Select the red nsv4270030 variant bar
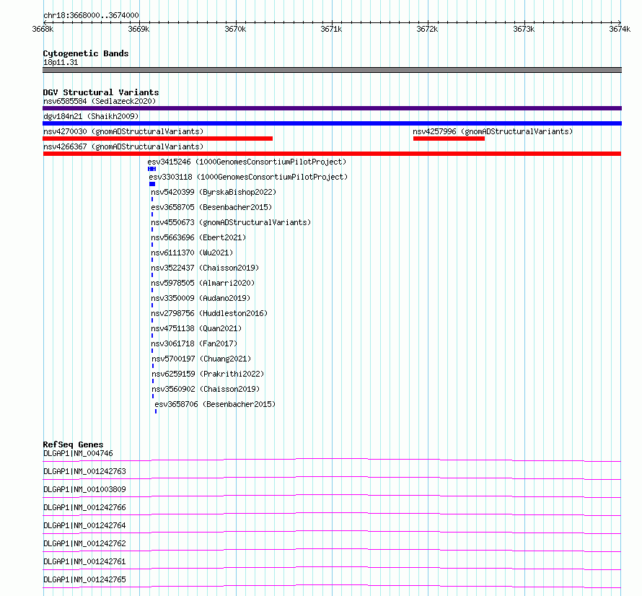 click(x=158, y=139)
